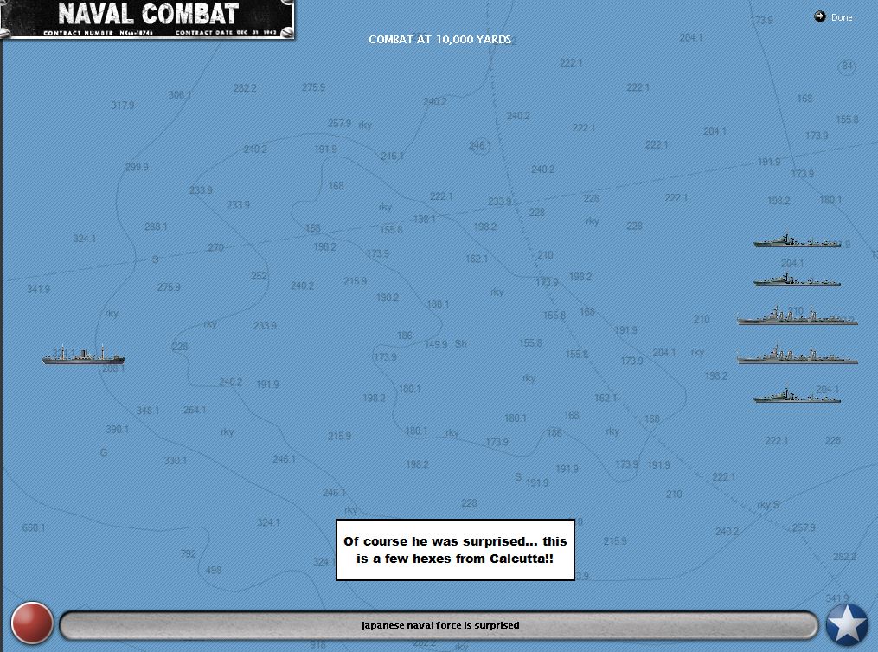Select the third Allied ship, the larger cruiser

[798, 316]
